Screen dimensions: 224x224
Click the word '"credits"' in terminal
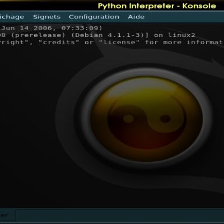point(59,42)
